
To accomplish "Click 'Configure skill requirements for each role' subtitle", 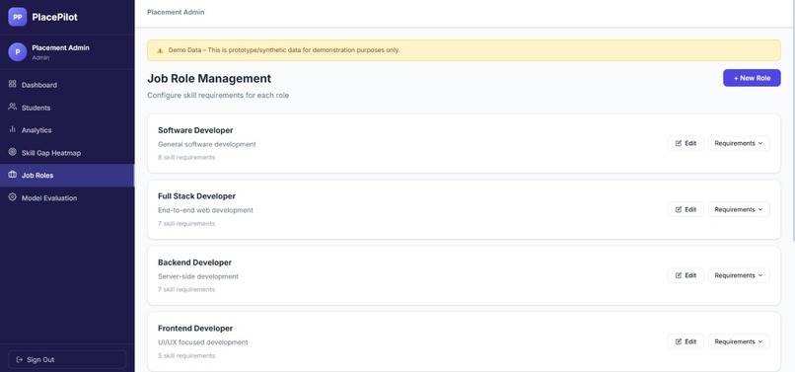I will 218,96.
